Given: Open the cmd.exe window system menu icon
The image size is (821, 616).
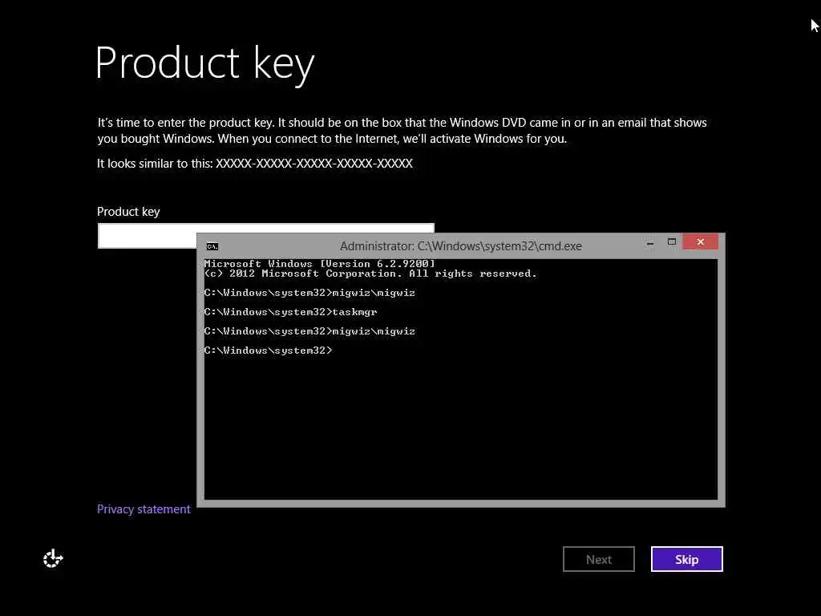Looking at the screenshot, I should pos(212,246).
